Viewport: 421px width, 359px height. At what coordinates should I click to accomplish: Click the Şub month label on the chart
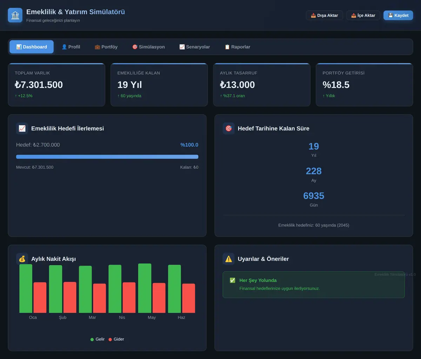[62, 317]
